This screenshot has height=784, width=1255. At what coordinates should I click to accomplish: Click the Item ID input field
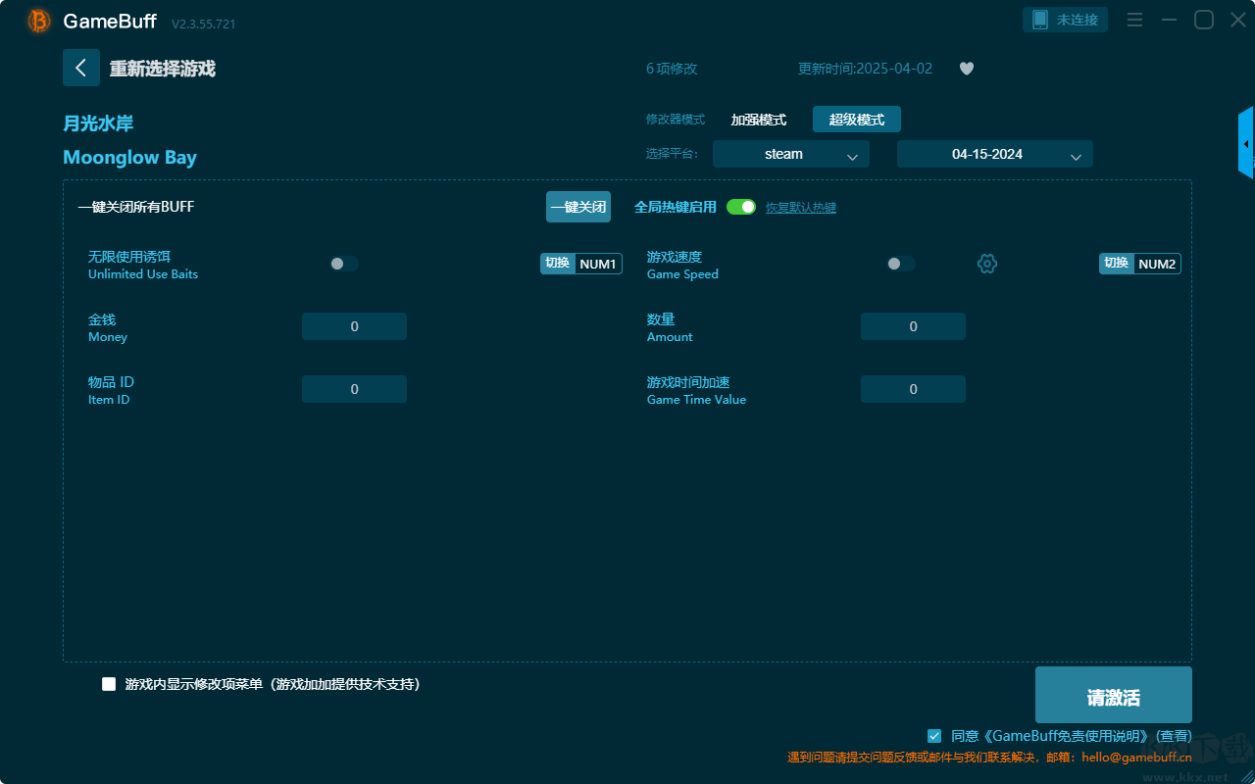pyautogui.click(x=354, y=389)
